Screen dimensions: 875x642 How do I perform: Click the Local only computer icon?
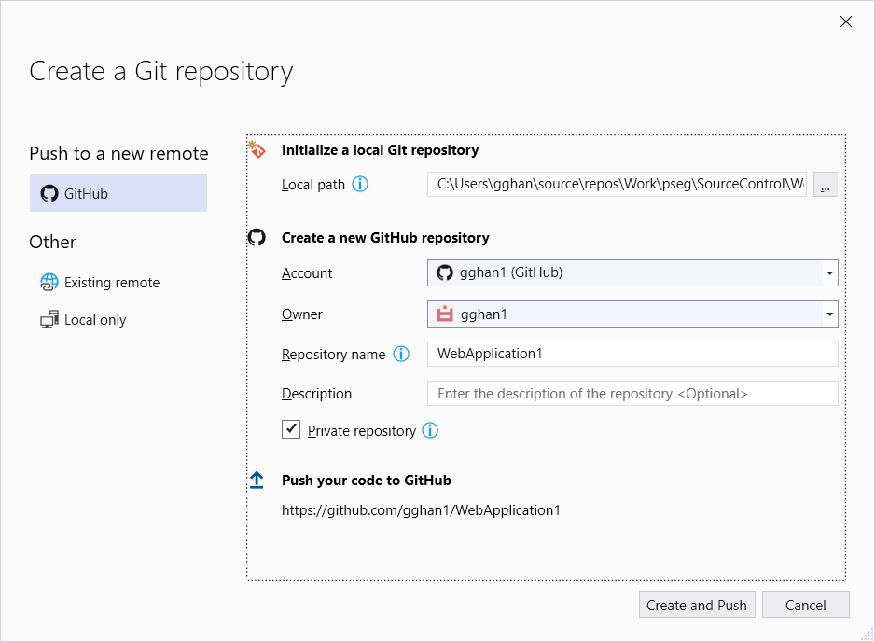tap(49, 319)
